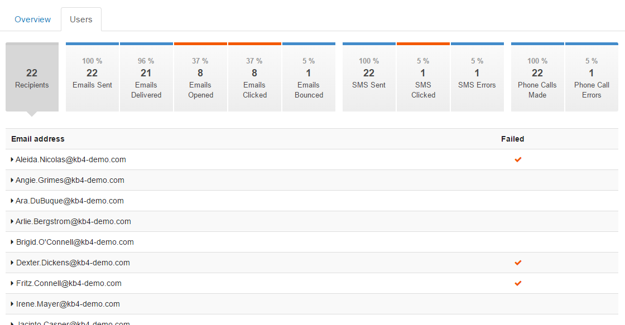Open the Phone Calls Made tile
625x325 pixels.
tap(537, 77)
